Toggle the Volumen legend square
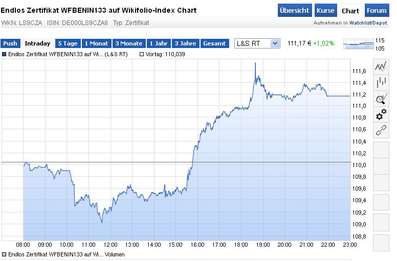Viewport: 397px width, 261px height. click(x=4, y=254)
